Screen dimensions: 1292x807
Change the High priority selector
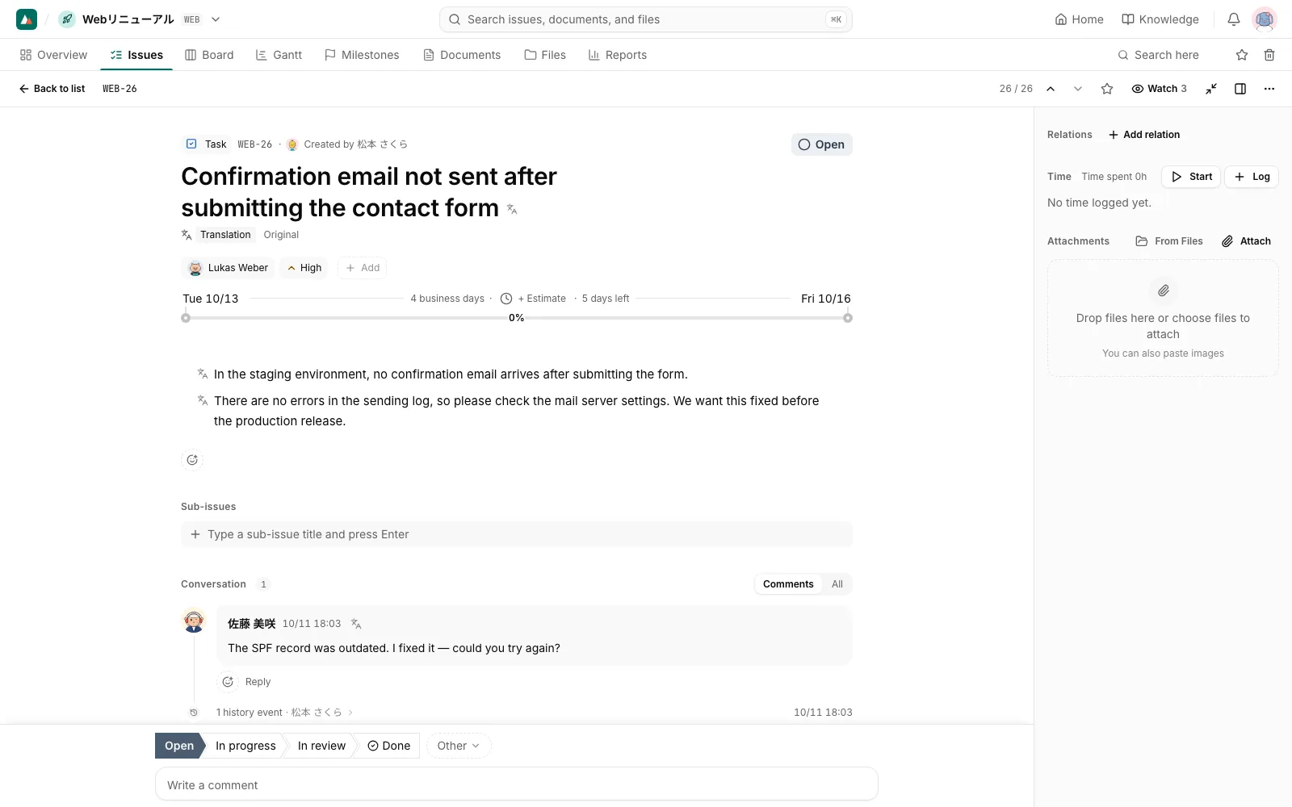point(304,268)
